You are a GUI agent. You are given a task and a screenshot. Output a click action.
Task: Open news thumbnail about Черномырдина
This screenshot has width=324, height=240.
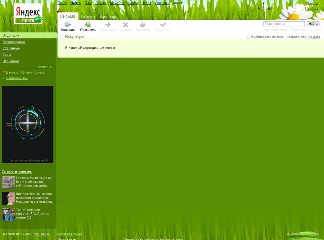click(8, 198)
